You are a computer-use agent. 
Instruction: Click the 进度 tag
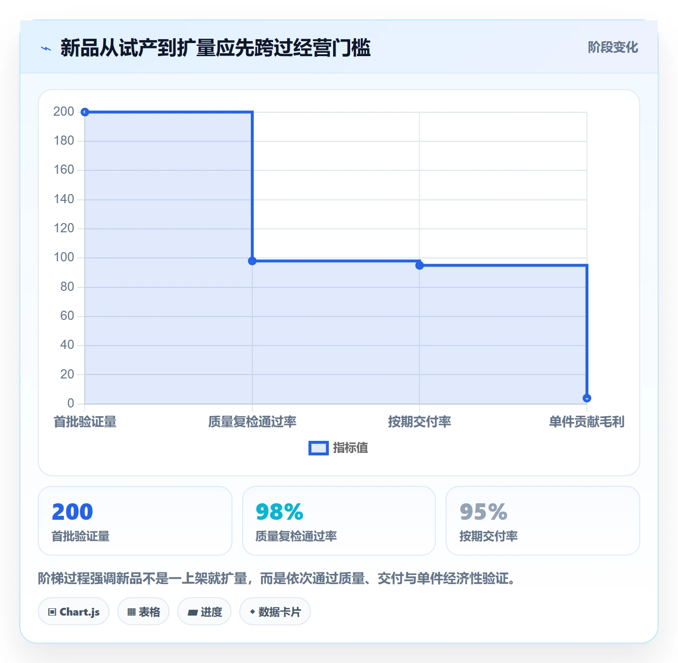pyautogui.click(x=204, y=612)
